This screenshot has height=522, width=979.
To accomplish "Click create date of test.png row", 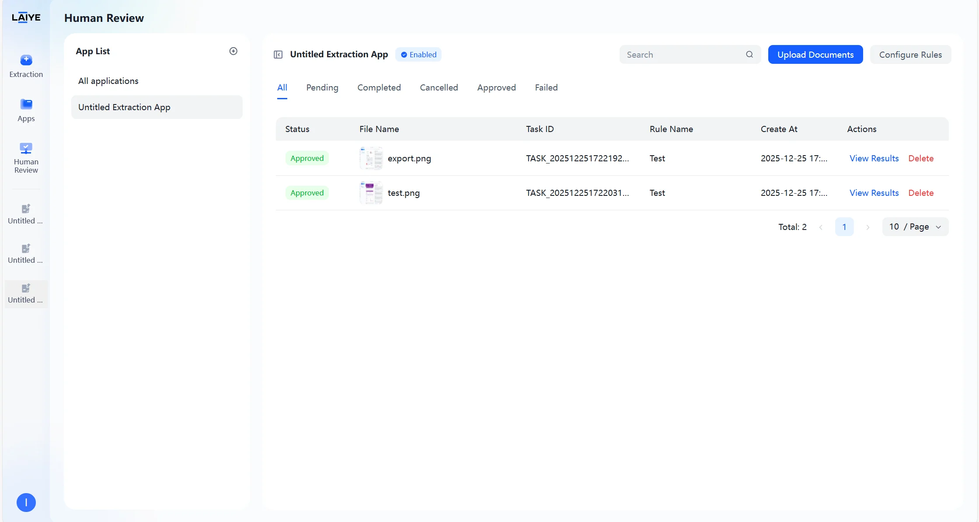I will pyautogui.click(x=794, y=193).
